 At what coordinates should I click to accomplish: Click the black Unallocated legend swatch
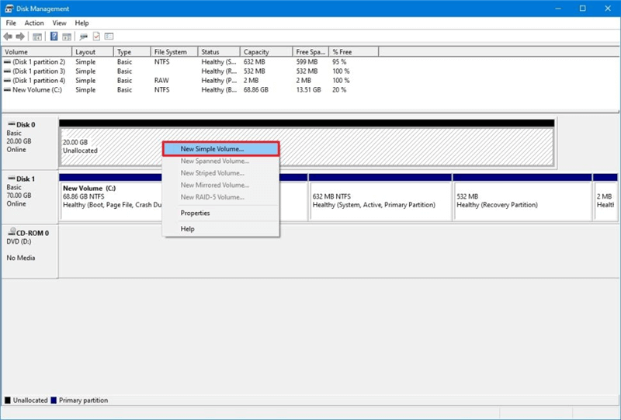[8, 401]
